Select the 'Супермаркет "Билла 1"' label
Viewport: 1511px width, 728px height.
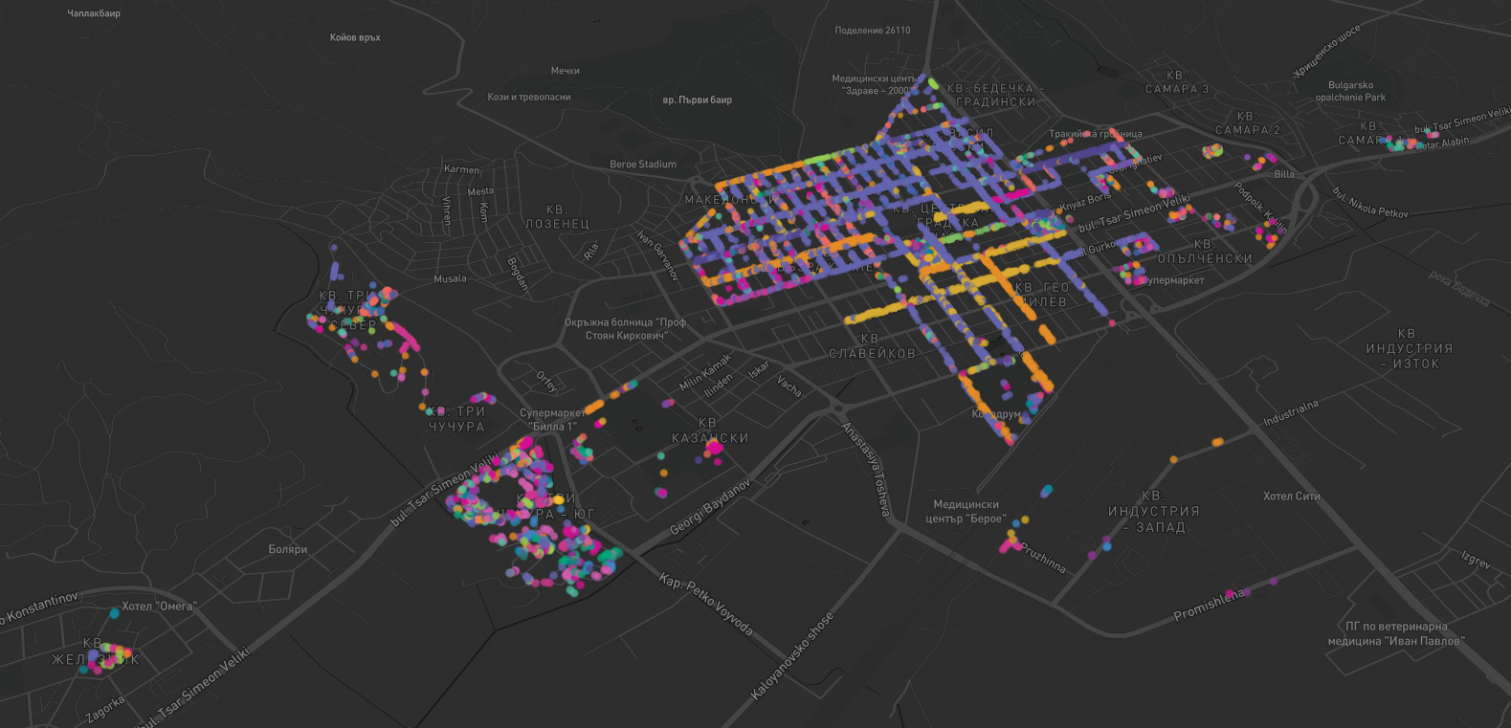(552, 420)
